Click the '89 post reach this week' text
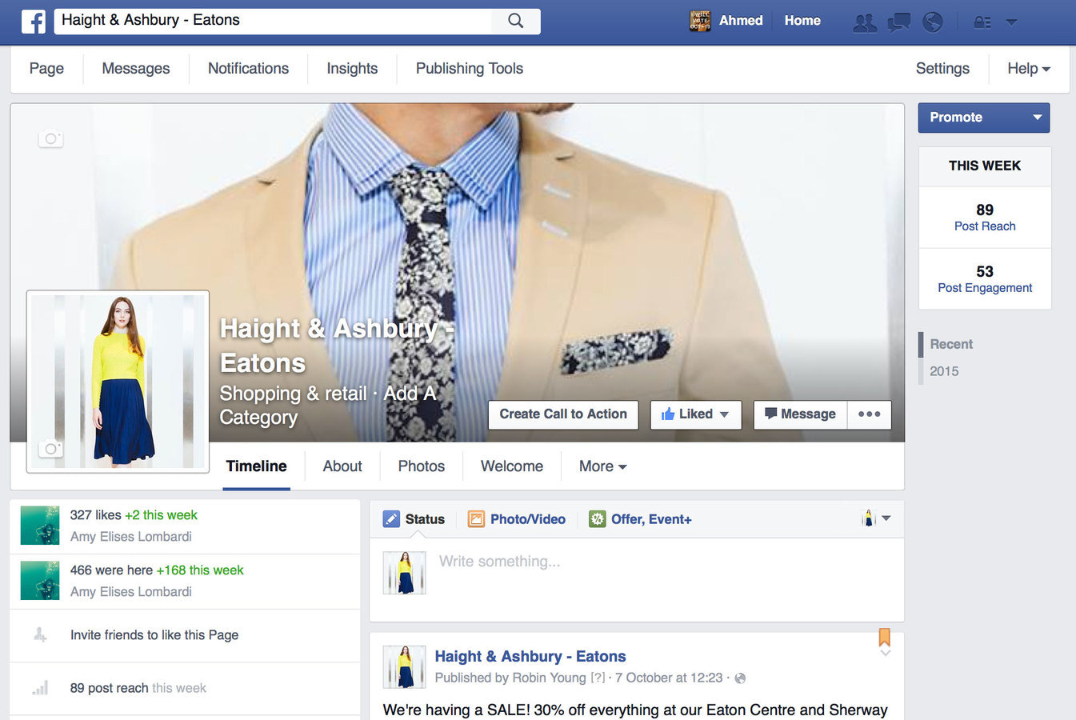The image size is (1076, 720). tap(138, 688)
